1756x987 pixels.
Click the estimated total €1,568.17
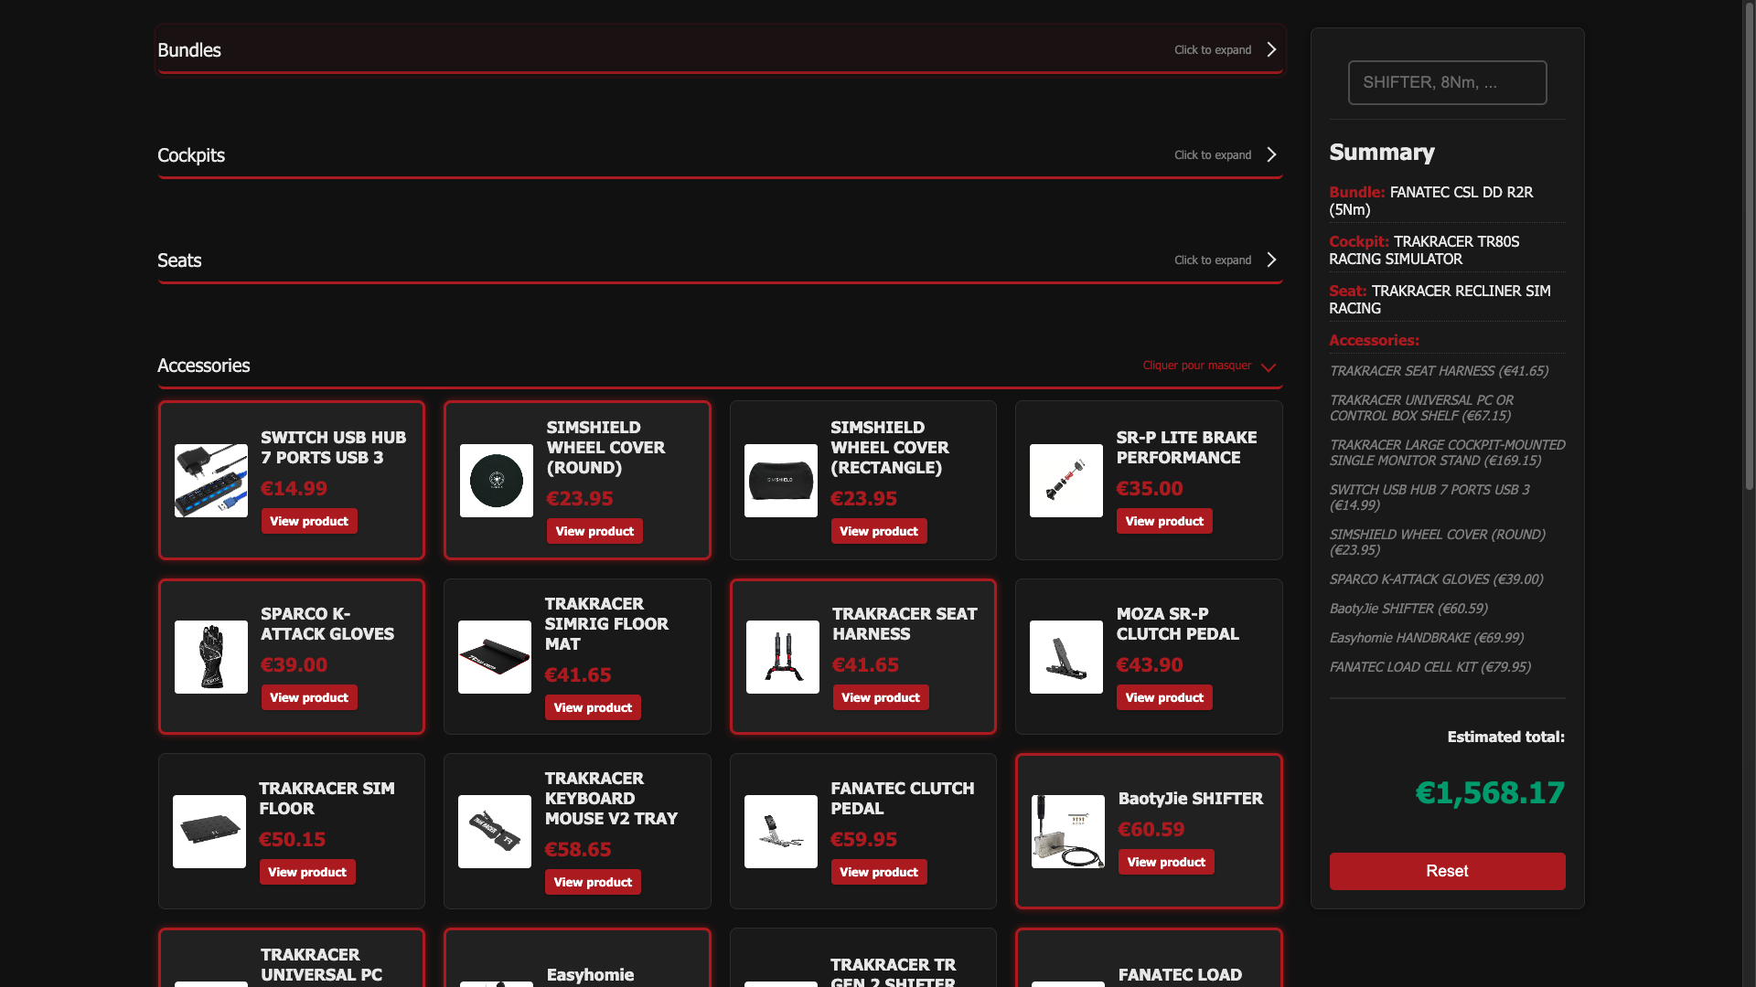1490,792
